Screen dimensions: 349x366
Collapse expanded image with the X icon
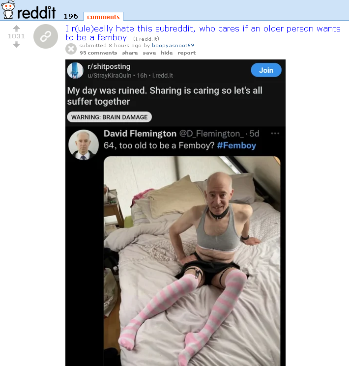pos(71,49)
